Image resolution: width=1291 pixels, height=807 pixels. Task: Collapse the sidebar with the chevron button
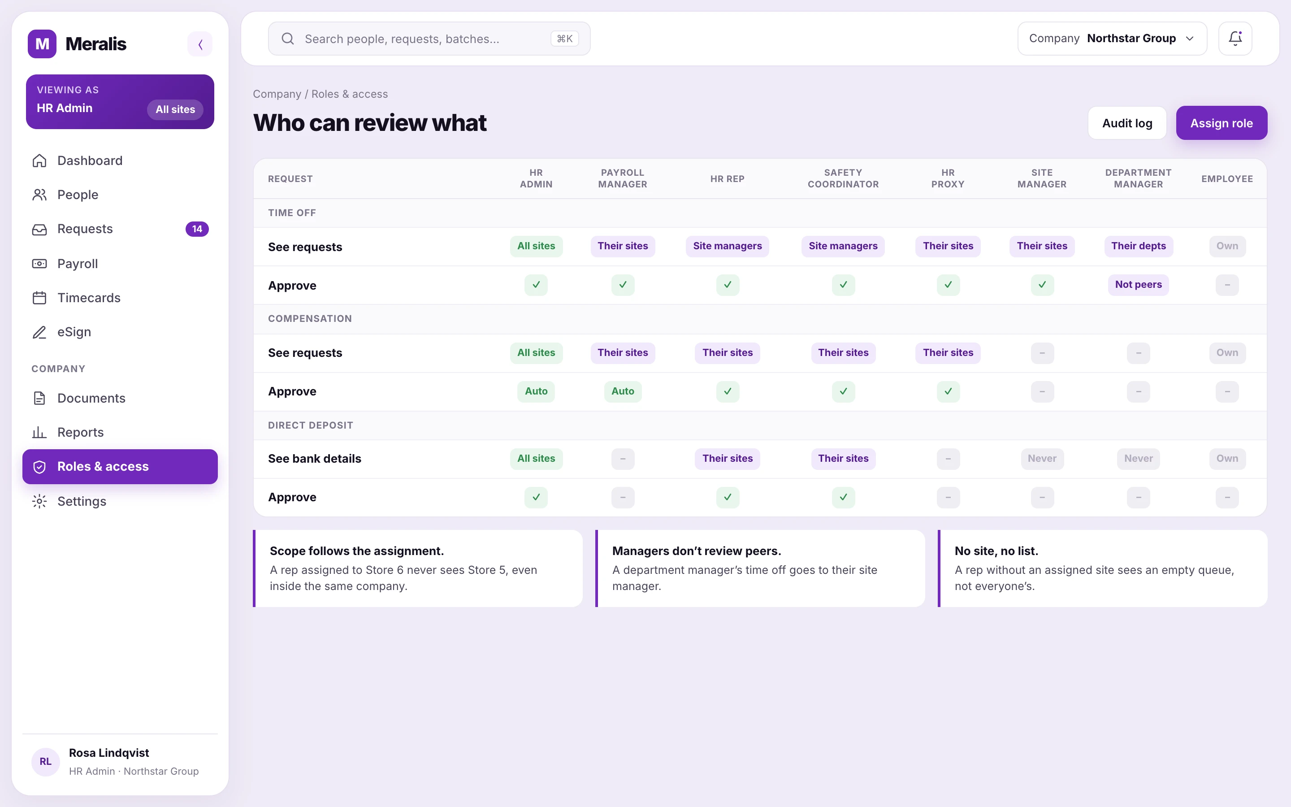coord(200,44)
